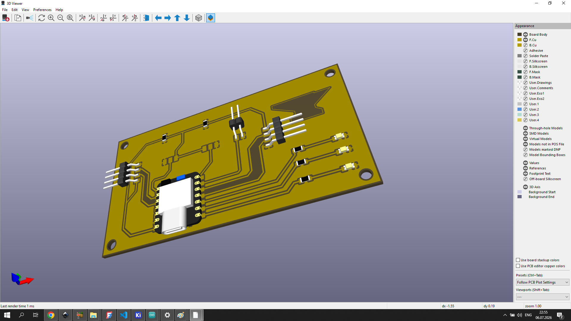Open Windows search on the taskbar
571x321 pixels.
(x=21, y=315)
